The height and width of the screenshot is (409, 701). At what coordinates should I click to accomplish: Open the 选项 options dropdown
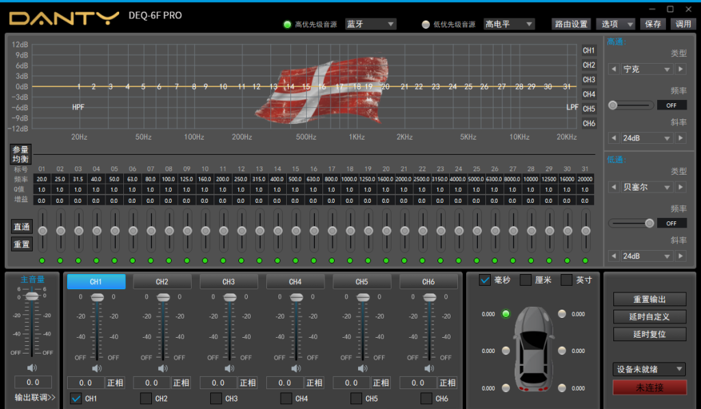point(615,24)
